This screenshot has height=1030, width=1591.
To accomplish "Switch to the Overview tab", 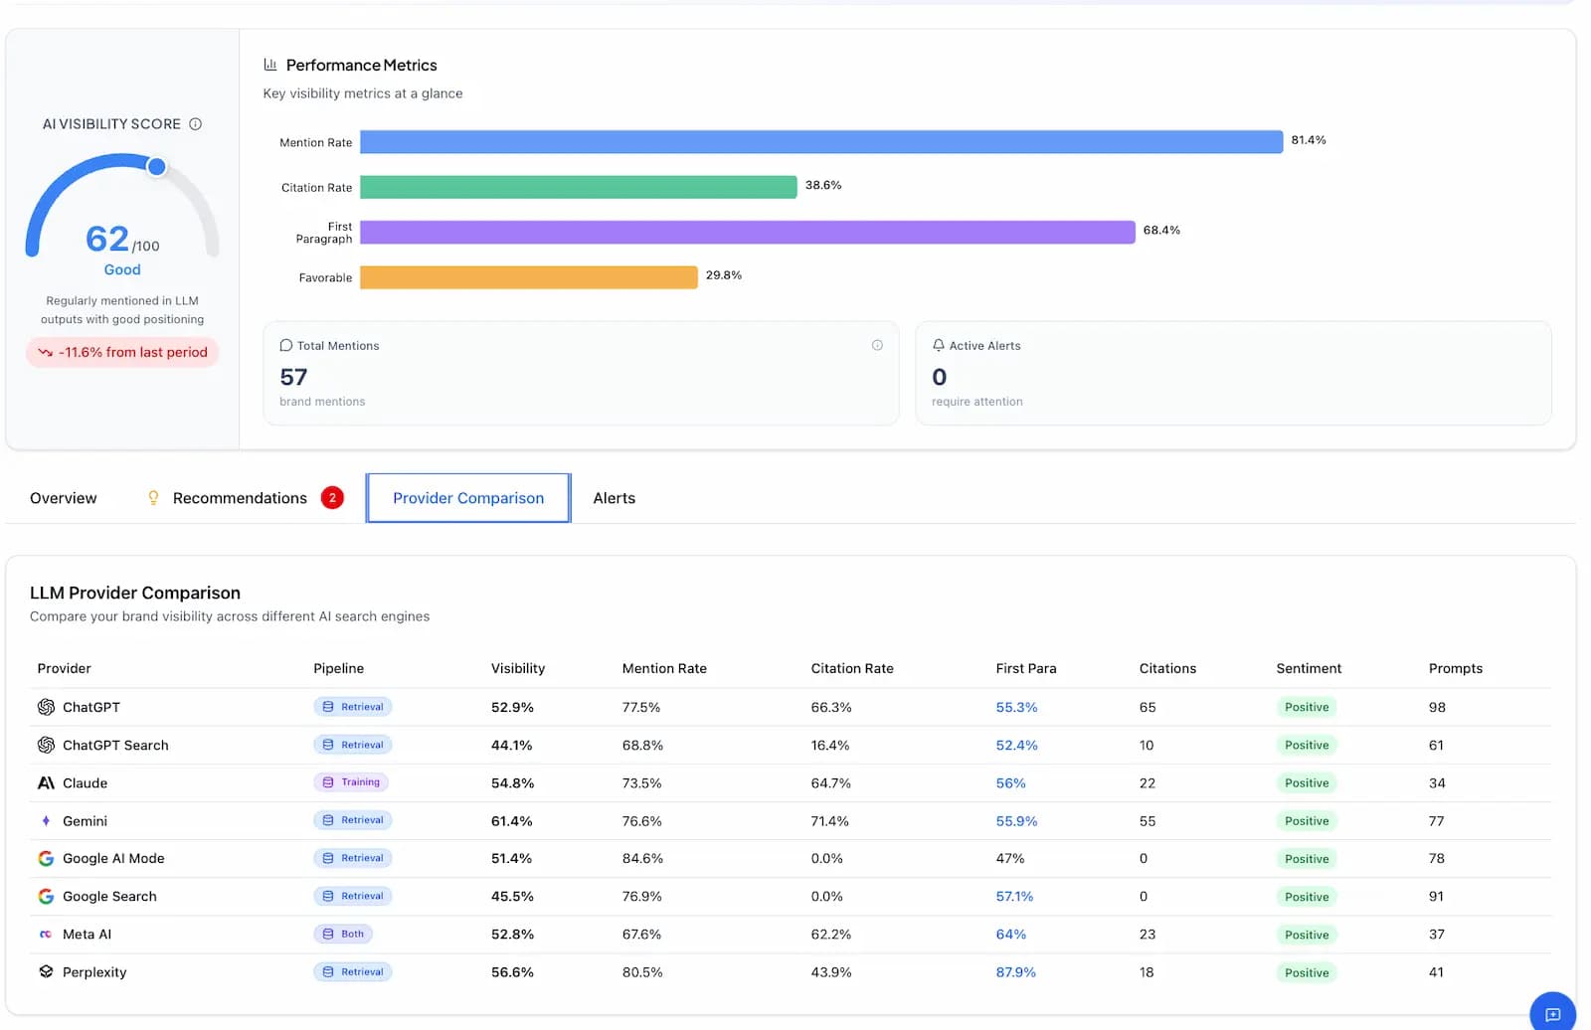I will click(x=64, y=498).
